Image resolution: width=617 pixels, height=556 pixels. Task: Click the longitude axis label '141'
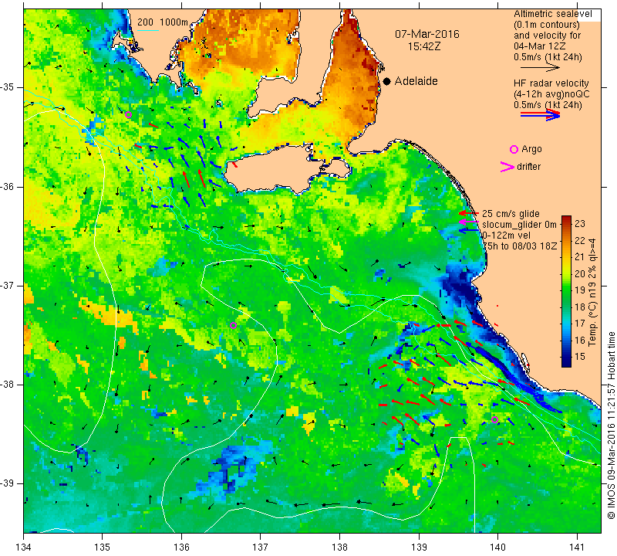577,548
